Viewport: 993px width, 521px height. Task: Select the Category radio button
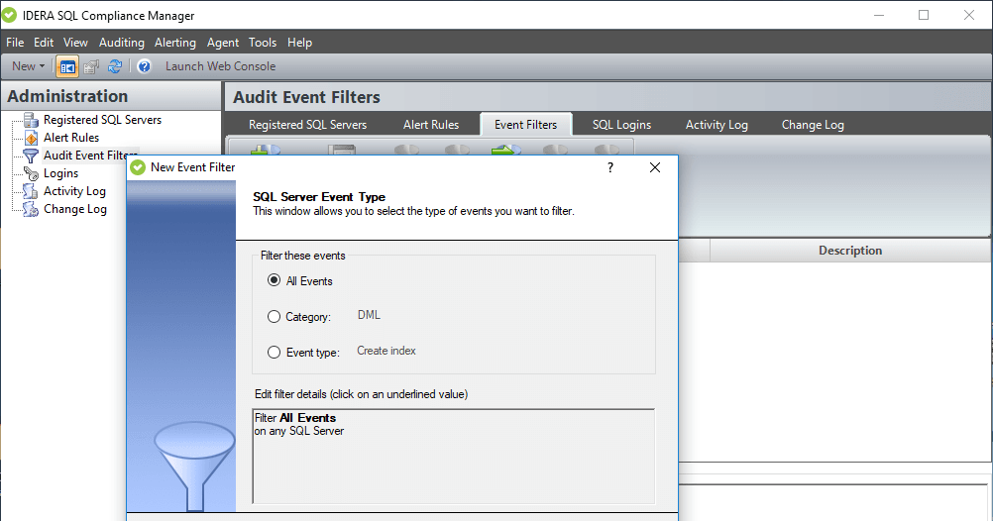274,317
